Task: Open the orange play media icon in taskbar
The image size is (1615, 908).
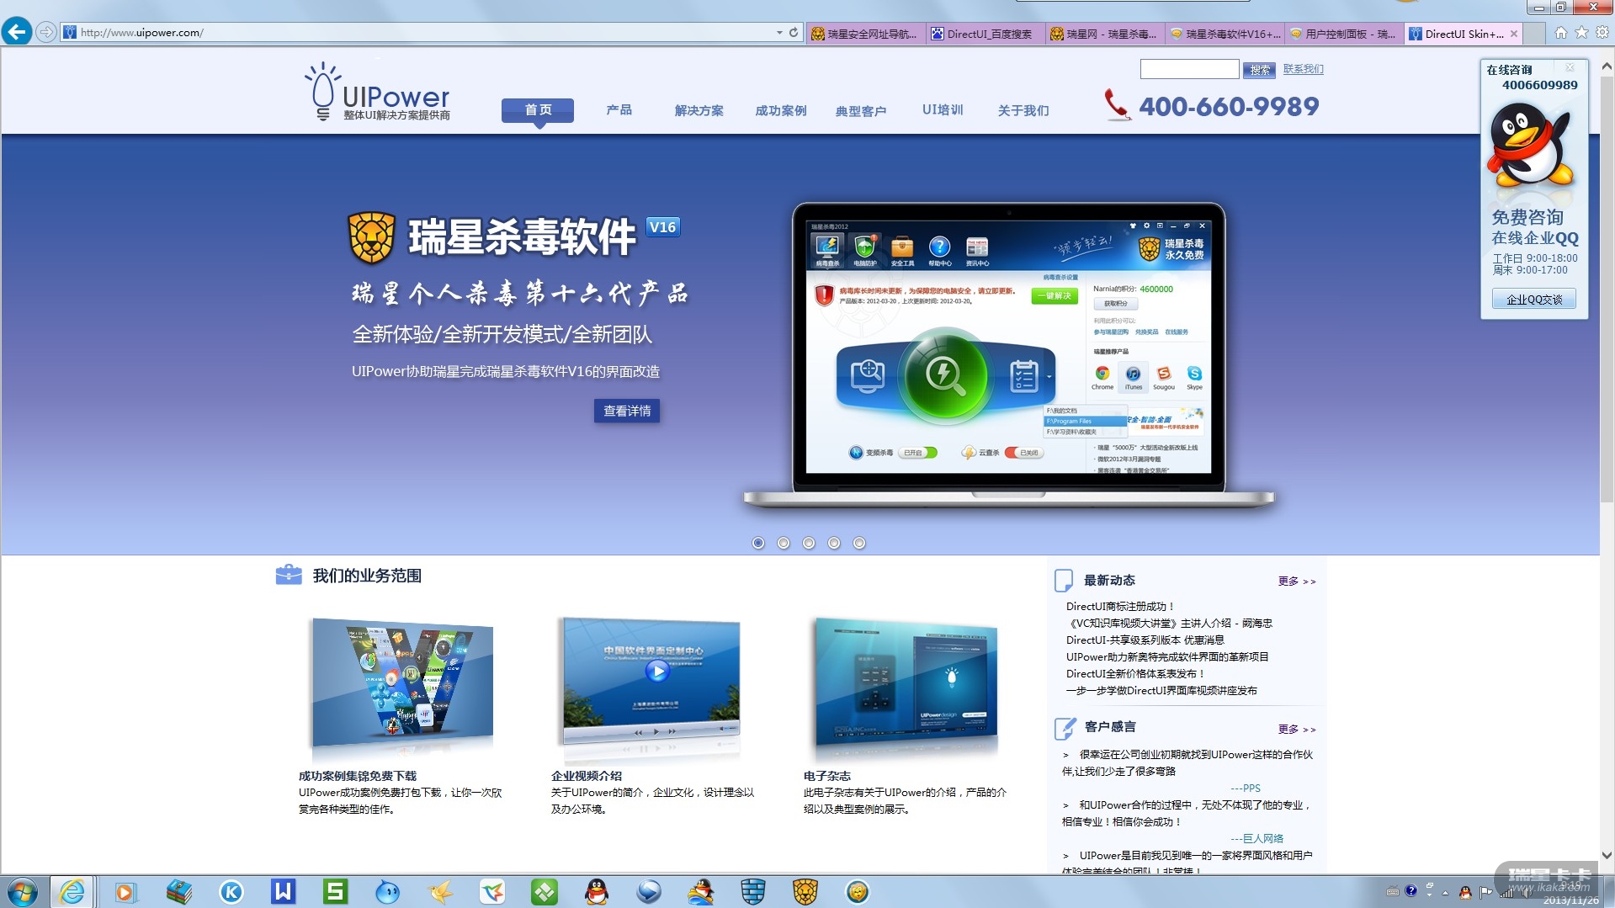Action: (125, 892)
